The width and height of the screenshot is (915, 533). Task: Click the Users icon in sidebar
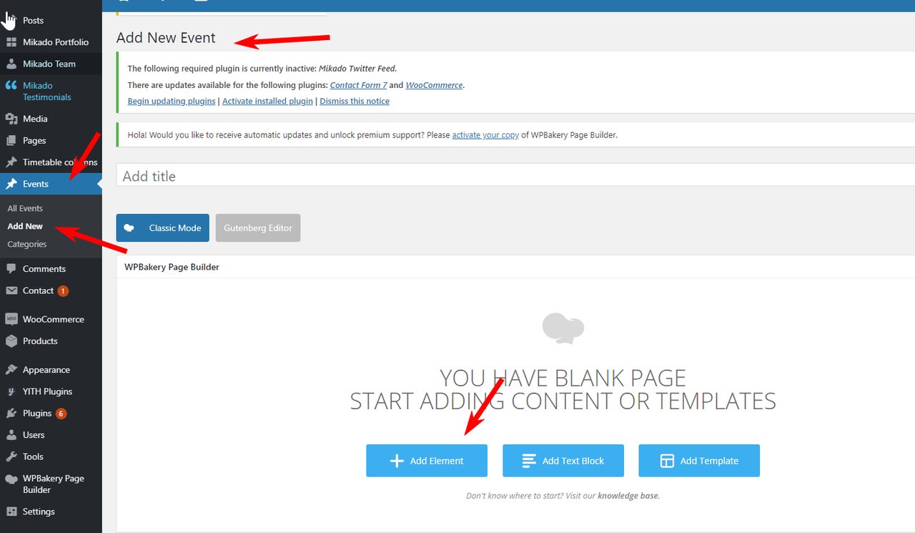click(x=11, y=435)
